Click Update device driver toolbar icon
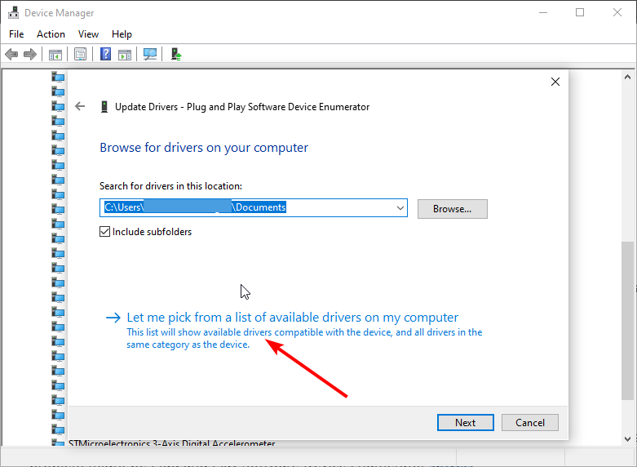 pyautogui.click(x=176, y=54)
